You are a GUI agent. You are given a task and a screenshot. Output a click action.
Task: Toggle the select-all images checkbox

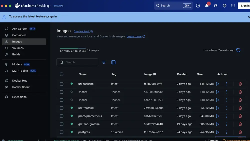[61, 74]
